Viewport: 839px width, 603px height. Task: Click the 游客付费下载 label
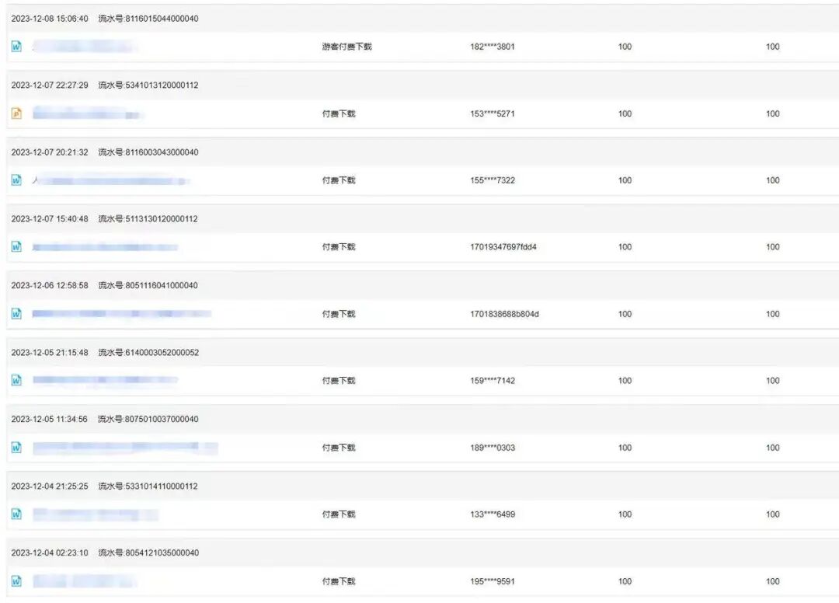pyautogui.click(x=346, y=47)
